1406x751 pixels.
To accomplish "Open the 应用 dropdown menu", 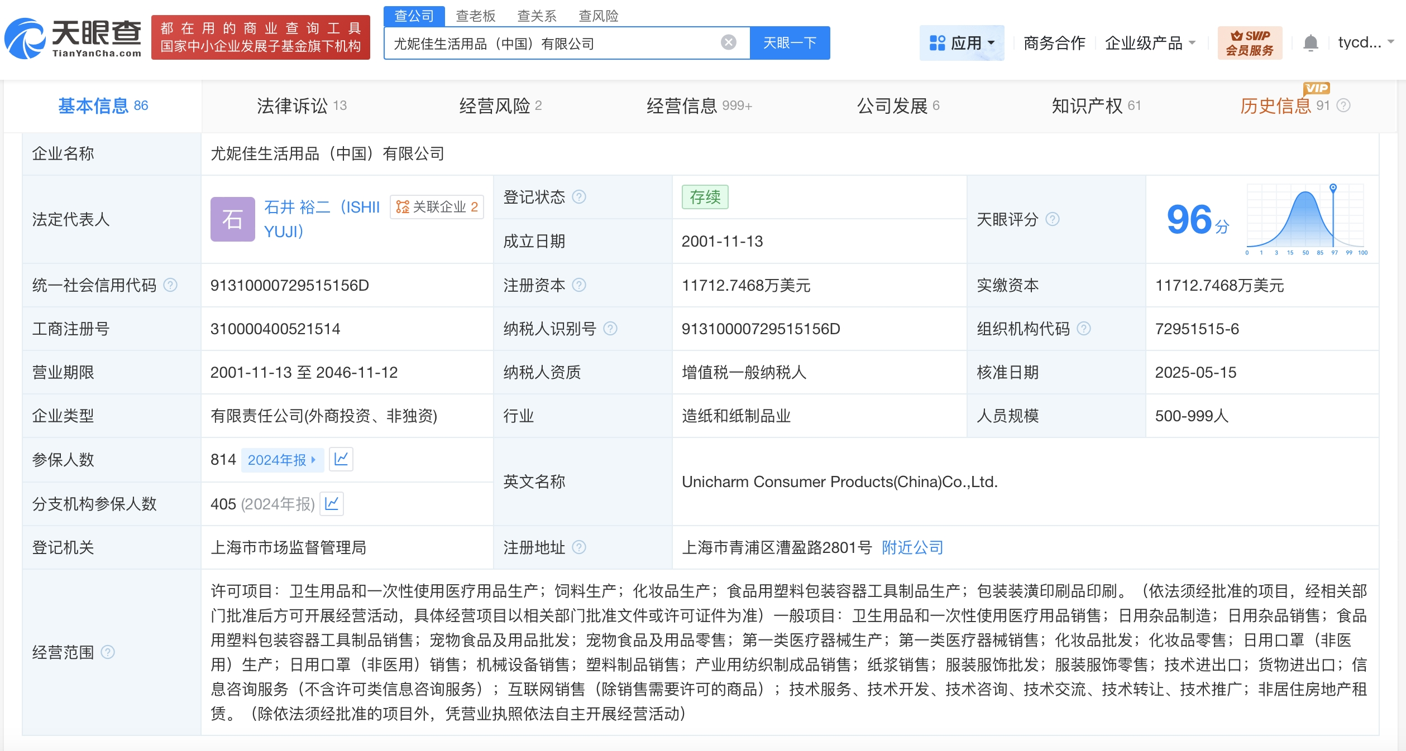I will 962,43.
